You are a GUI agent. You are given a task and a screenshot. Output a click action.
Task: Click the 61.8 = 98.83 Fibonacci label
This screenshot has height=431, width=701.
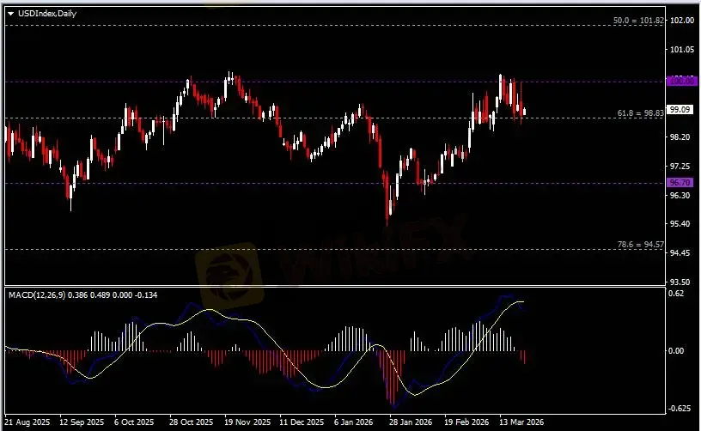pyautogui.click(x=640, y=113)
